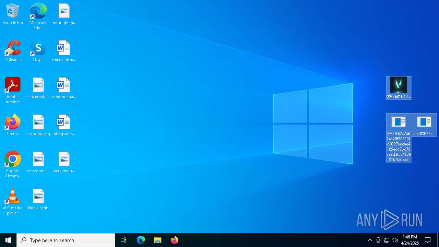Open the Recycle Bin desktop icon

(13, 14)
